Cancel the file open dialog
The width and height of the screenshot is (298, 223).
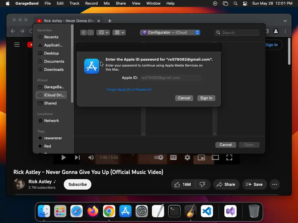(226, 145)
